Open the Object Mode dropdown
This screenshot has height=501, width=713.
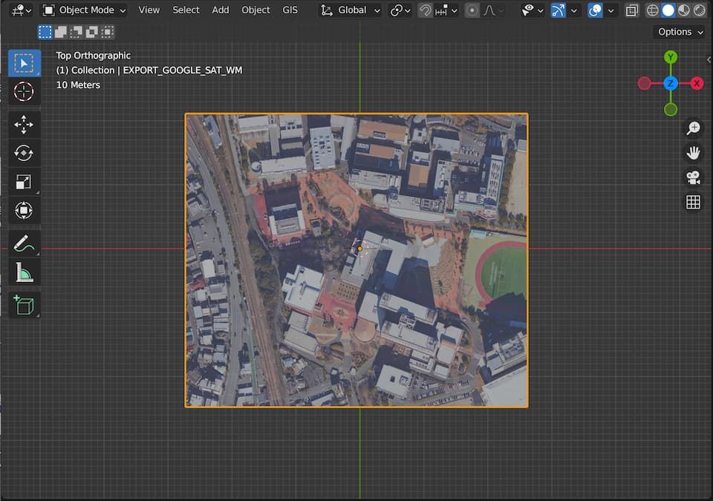coord(84,10)
